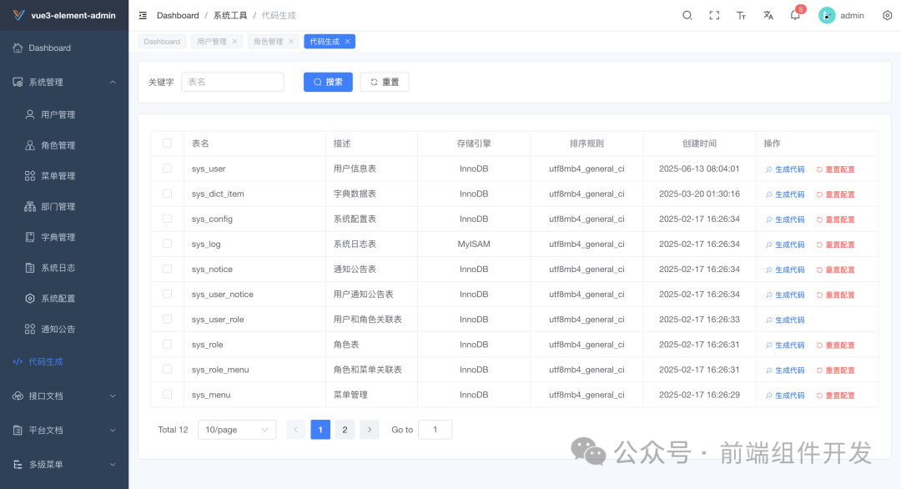Open global search with the magnifier icon
901x489 pixels.
(687, 15)
